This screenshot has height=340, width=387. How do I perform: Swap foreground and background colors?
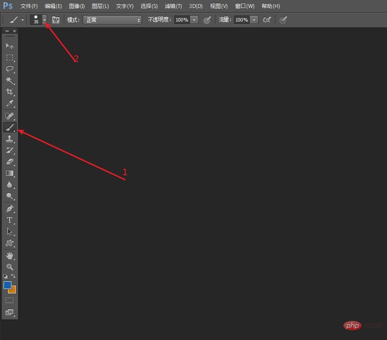(13, 276)
